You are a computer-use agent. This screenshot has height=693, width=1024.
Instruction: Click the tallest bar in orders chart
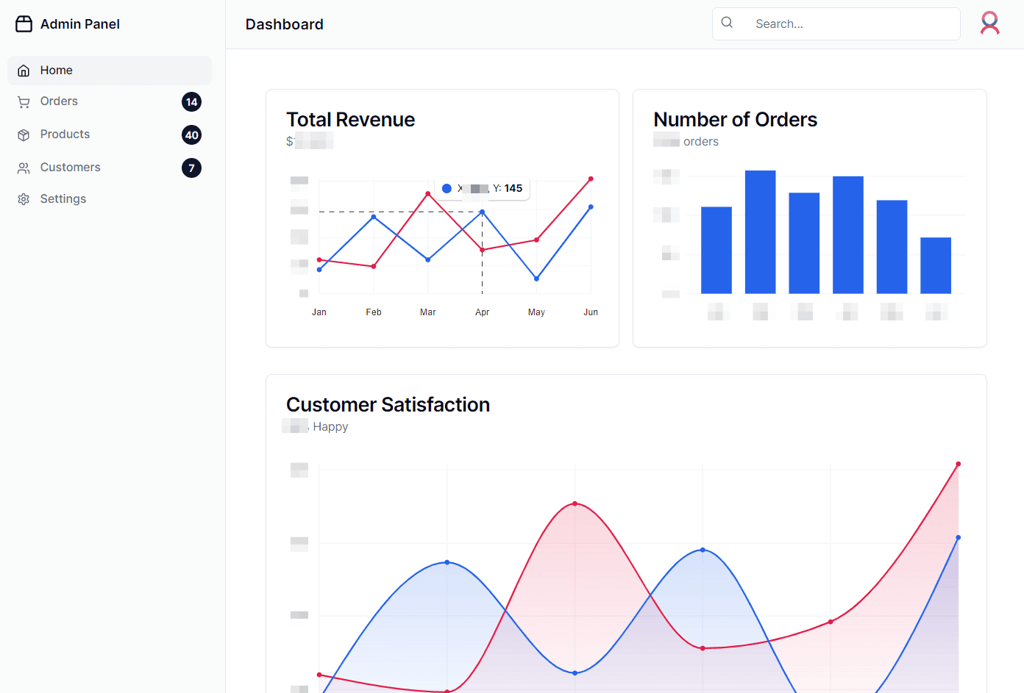click(760, 232)
